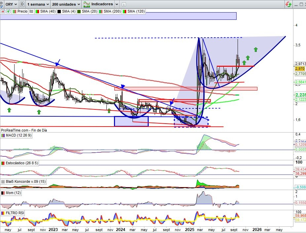This screenshot has width=306, height=233.
Task: Toggle the SMA (40) moving average
Action: click(45, 11)
